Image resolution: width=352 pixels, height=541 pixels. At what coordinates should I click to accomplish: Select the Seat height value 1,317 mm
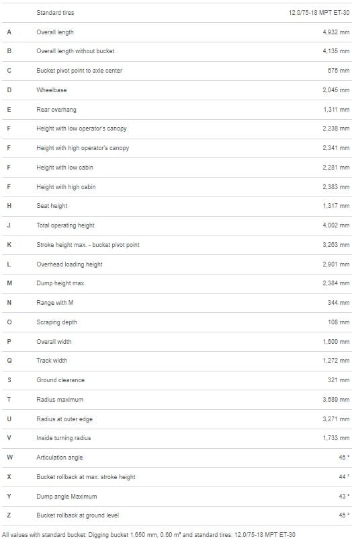pos(336,206)
